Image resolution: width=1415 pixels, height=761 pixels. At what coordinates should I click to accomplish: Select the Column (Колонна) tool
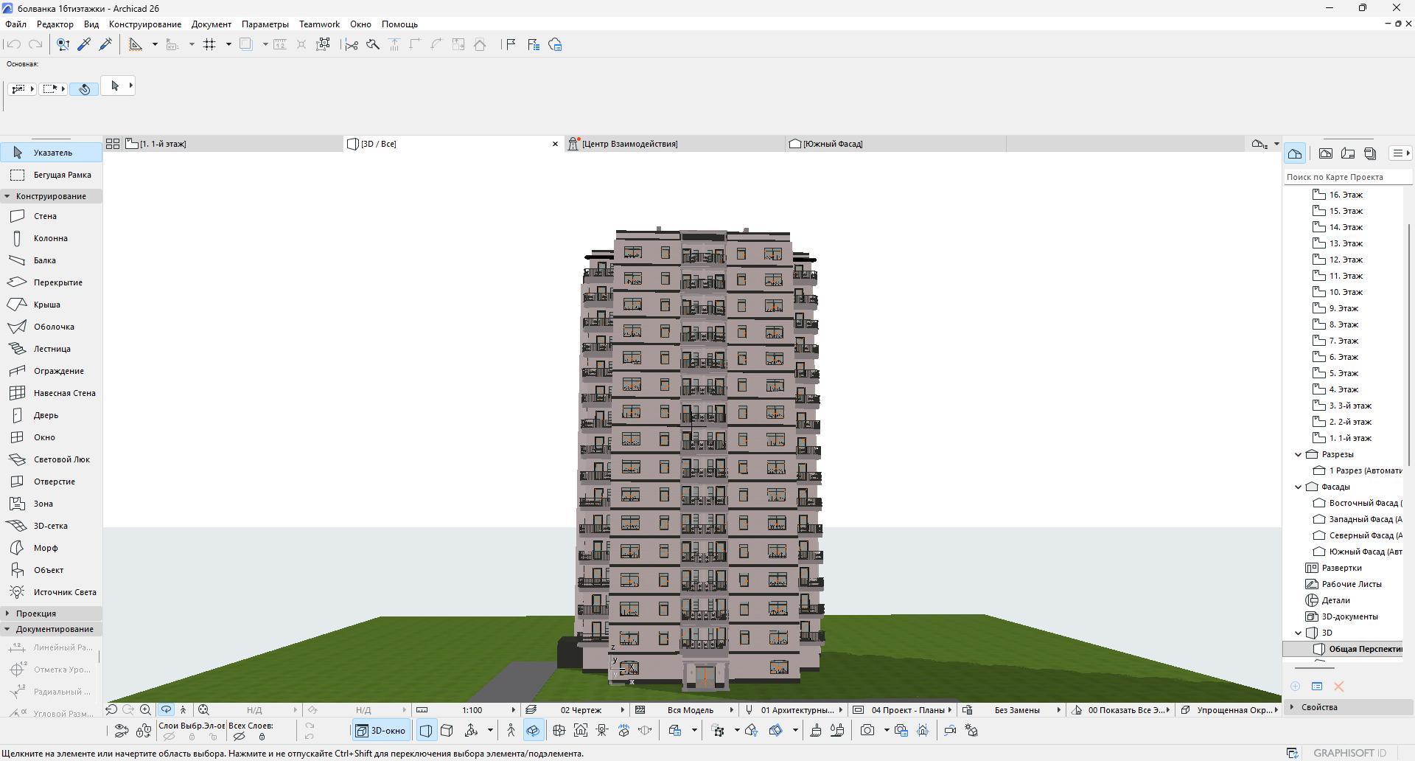coord(50,238)
